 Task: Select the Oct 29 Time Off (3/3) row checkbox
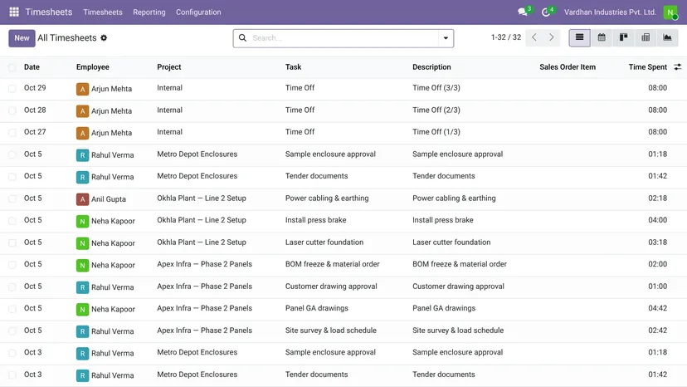pyautogui.click(x=12, y=89)
